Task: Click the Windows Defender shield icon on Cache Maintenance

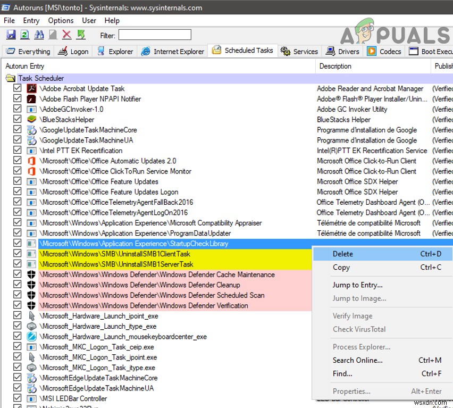Action: [31, 274]
